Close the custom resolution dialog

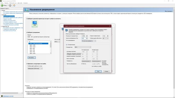pyautogui.click(x=110, y=26)
